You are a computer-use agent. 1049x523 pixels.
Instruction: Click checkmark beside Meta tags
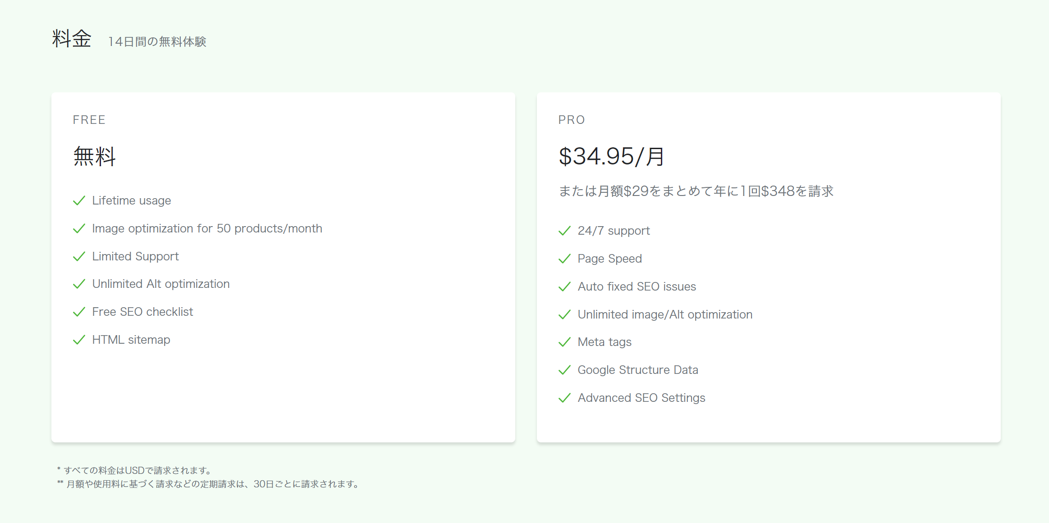(x=564, y=342)
